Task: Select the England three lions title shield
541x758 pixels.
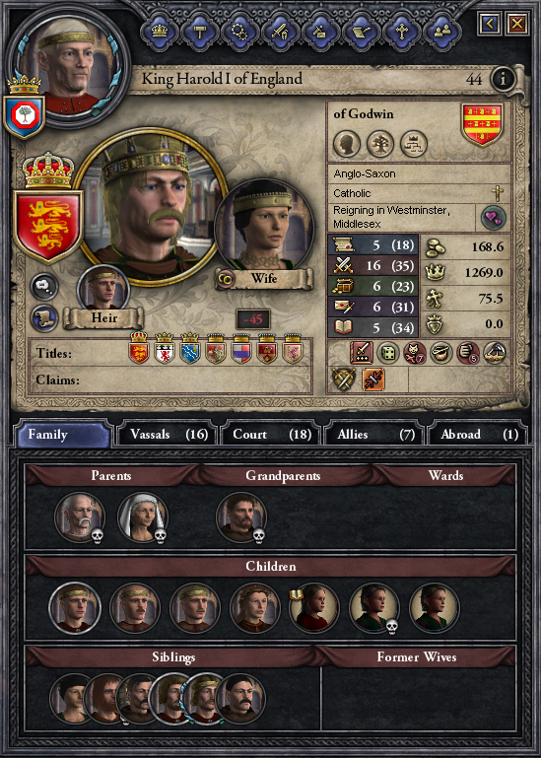Action: tap(48, 225)
